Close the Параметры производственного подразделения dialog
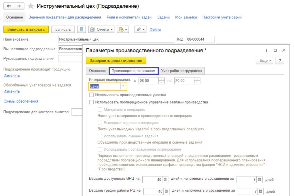The width and height of the screenshot is (295, 196). coord(284,50)
